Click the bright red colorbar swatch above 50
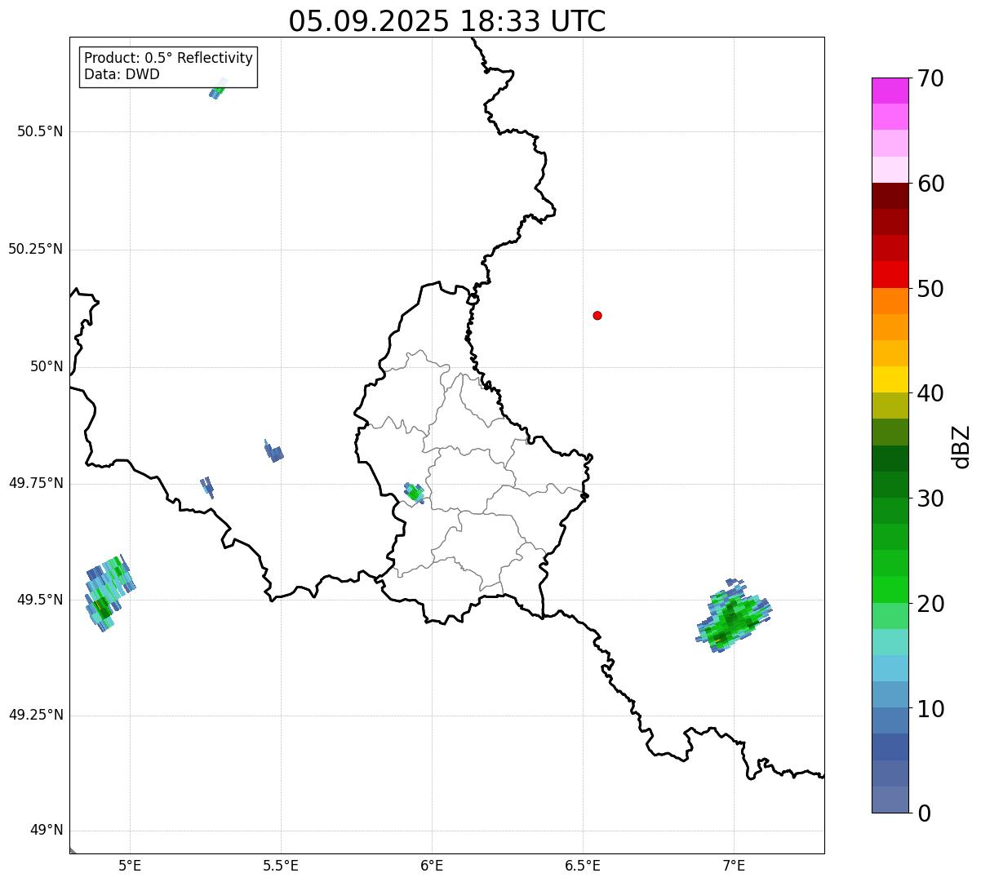 (x=890, y=274)
